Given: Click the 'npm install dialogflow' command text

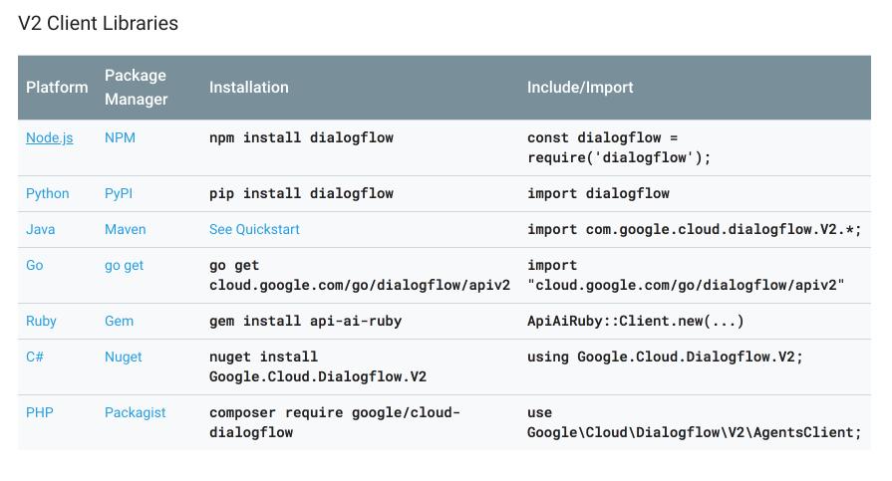Looking at the screenshot, I should click(302, 137).
